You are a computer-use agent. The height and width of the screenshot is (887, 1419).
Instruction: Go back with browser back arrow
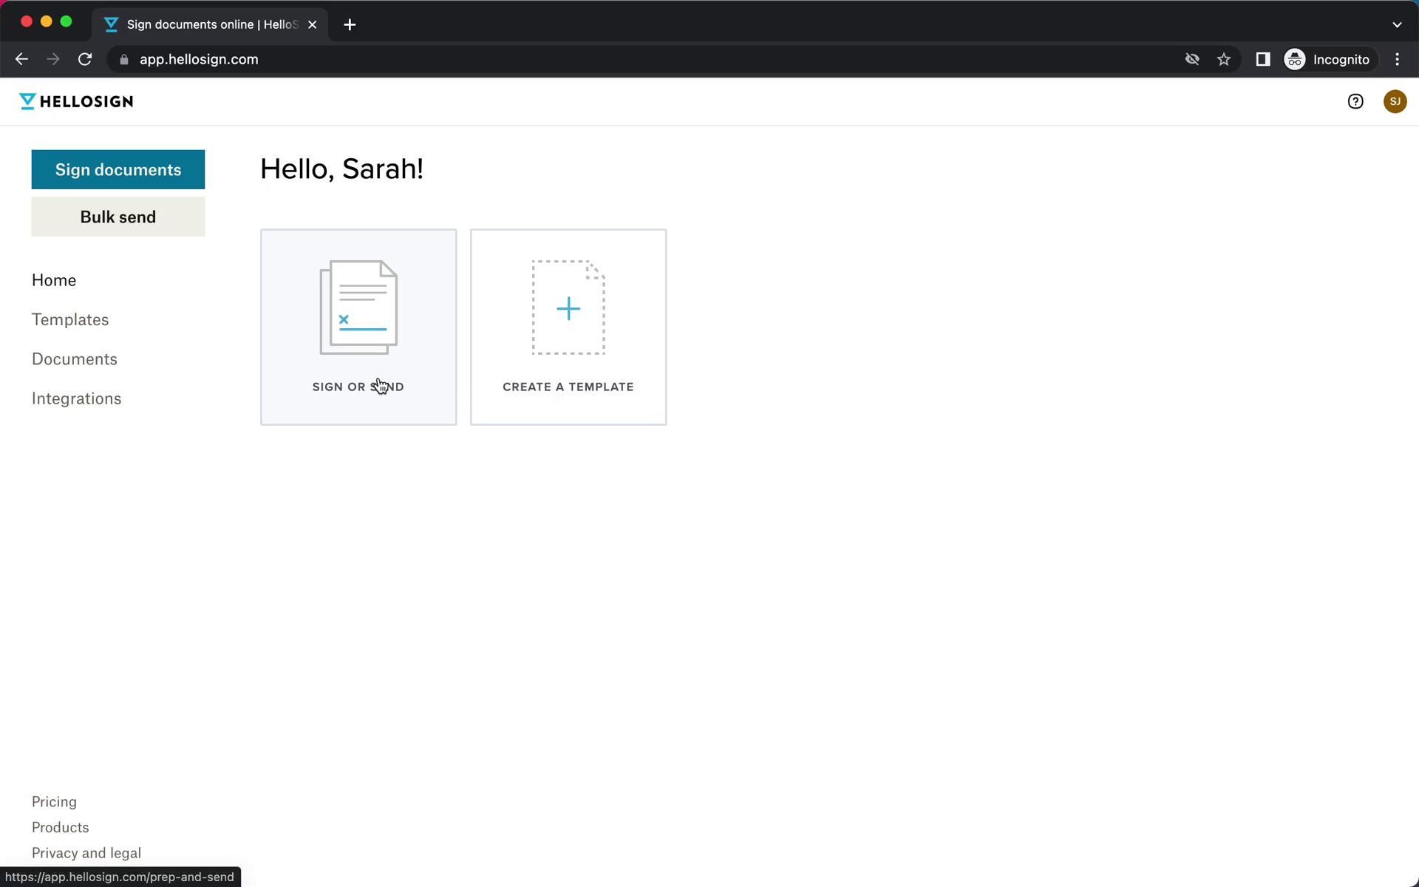21,59
